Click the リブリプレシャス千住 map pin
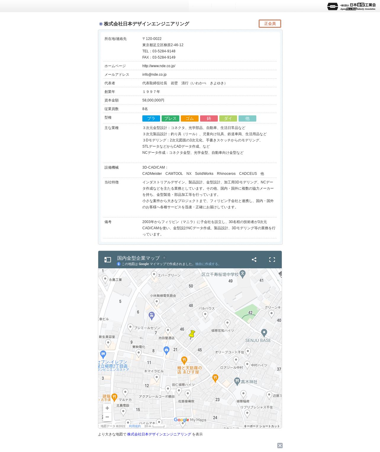380x452 pixels. [247, 414]
